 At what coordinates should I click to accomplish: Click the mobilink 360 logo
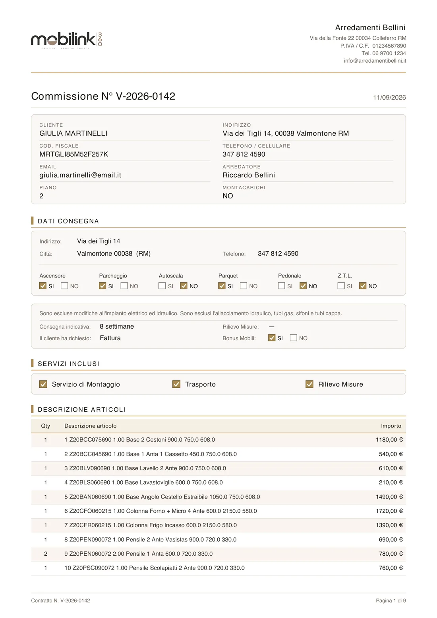(67, 40)
